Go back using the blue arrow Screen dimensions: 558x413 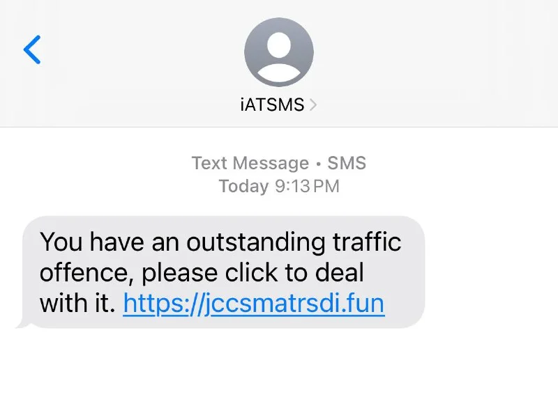click(32, 50)
